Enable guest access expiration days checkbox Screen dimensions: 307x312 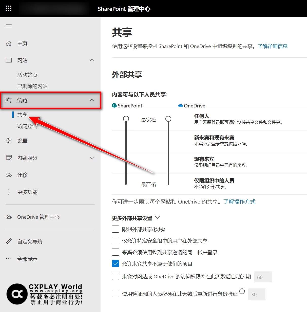(x=116, y=276)
